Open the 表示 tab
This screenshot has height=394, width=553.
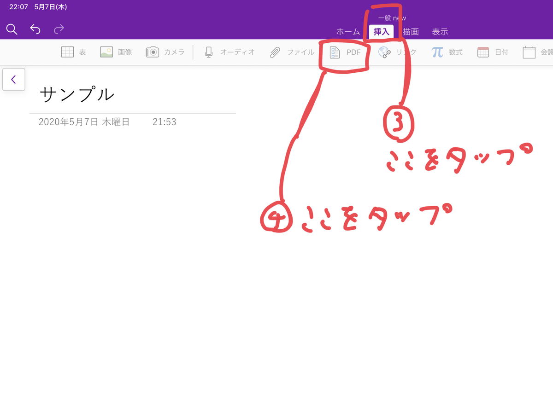coord(440,32)
